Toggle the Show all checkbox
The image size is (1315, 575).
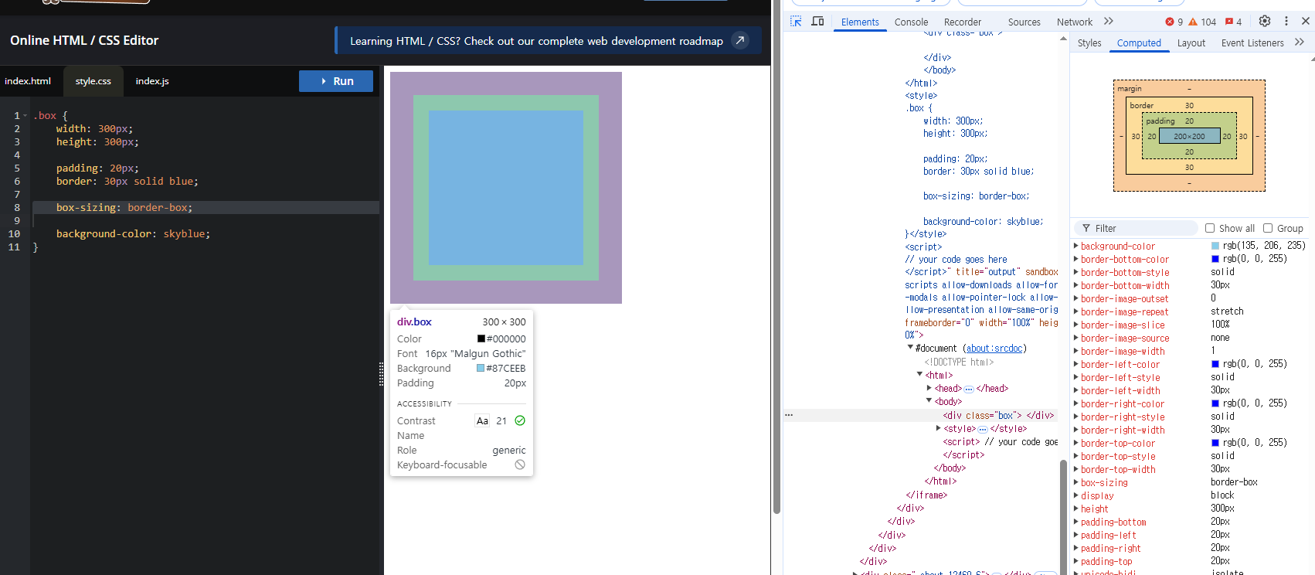1210,228
